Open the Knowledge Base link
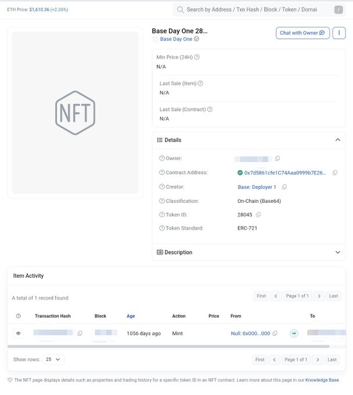Image resolution: width=353 pixels, height=395 pixels. (x=322, y=380)
